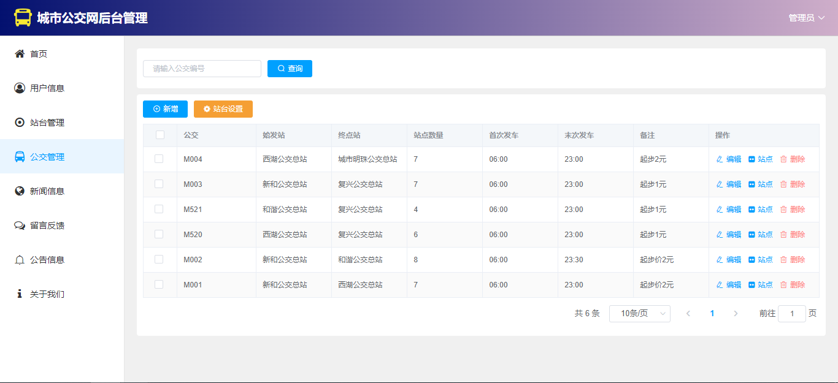Expand the 10条/页 page size dropdown

(639, 313)
